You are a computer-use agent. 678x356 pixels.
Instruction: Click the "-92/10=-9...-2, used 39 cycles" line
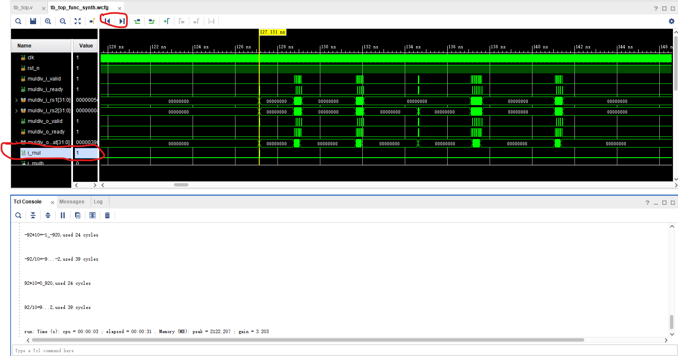coord(61,259)
